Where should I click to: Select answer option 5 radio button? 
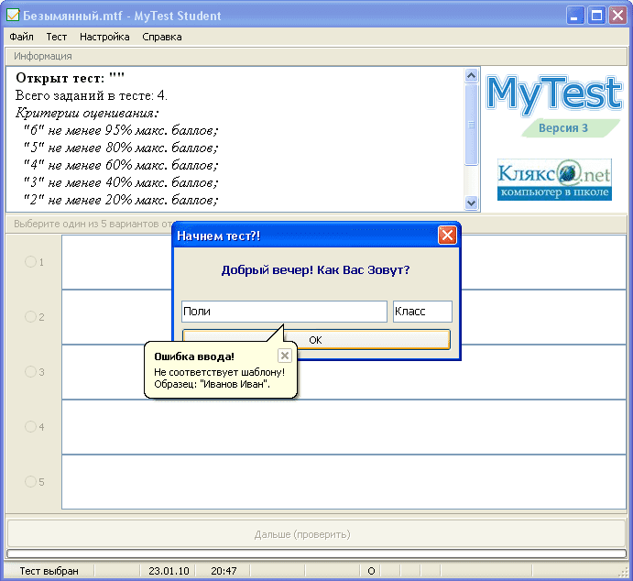(x=30, y=481)
